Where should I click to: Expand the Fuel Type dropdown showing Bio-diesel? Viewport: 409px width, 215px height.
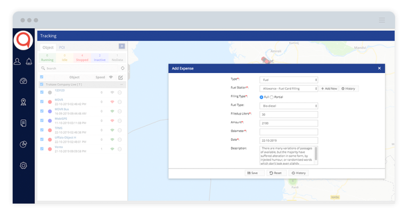(x=288, y=106)
